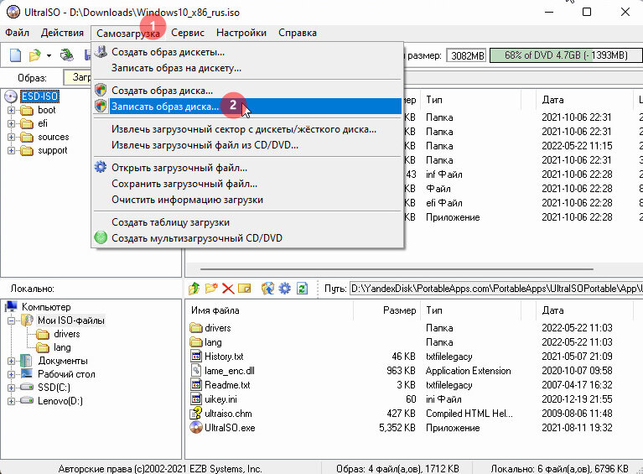Click shield icon beside 'Записать образ диска'
The width and height of the screenshot is (643, 474).
click(x=101, y=106)
